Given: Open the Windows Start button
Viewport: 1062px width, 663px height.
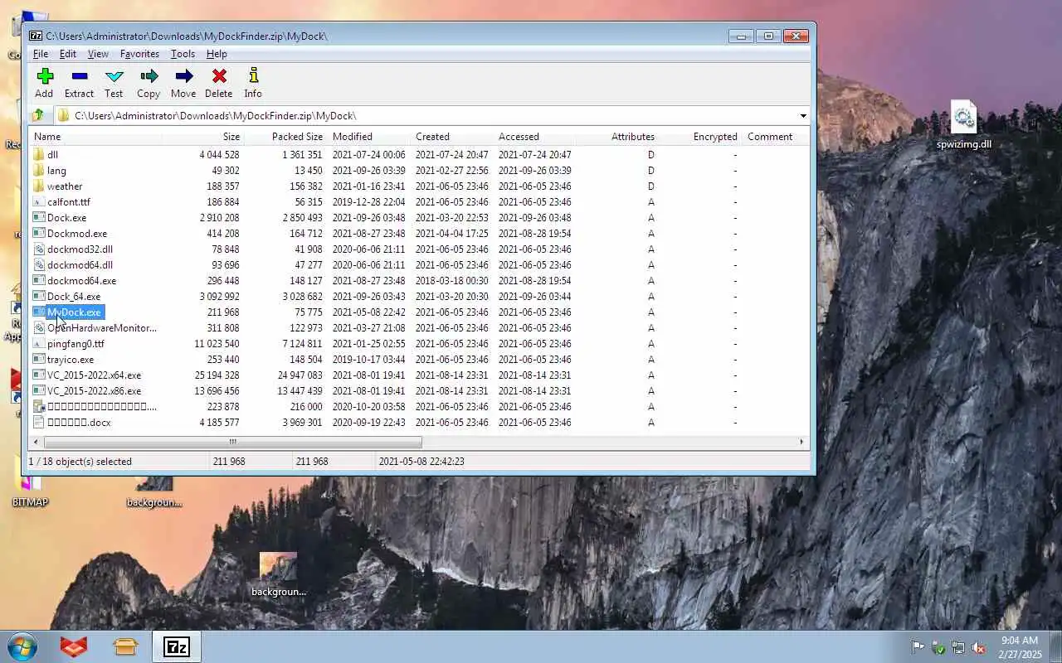Looking at the screenshot, I should (x=22, y=646).
